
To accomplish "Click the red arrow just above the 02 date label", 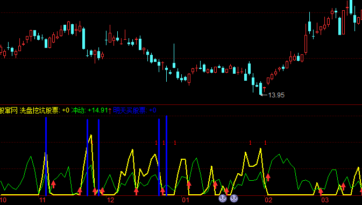I will pyautogui.click(x=268, y=178).
